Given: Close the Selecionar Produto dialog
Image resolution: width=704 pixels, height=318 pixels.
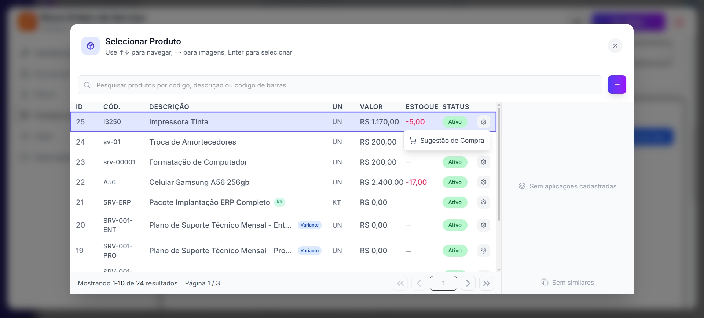Looking at the screenshot, I should (615, 46).
